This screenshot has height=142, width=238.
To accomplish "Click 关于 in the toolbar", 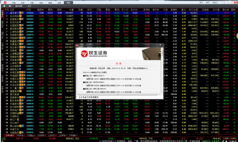I will tap(29, 6).
